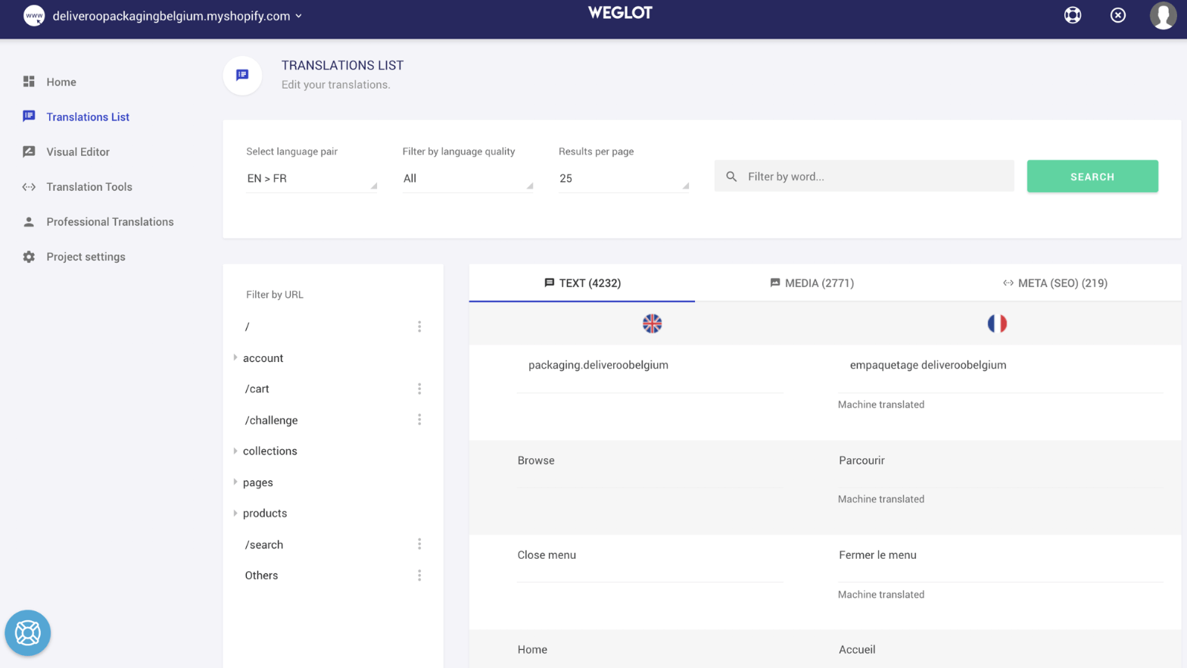
Task: Click the Home grid icon in sidebar
Action: click(29, 81)
